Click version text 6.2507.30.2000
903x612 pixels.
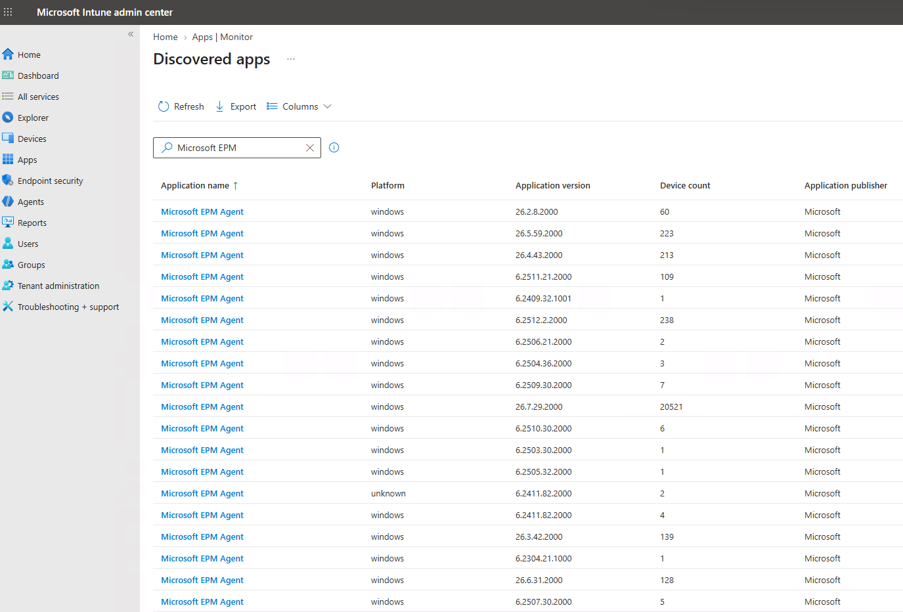(544, 602)
